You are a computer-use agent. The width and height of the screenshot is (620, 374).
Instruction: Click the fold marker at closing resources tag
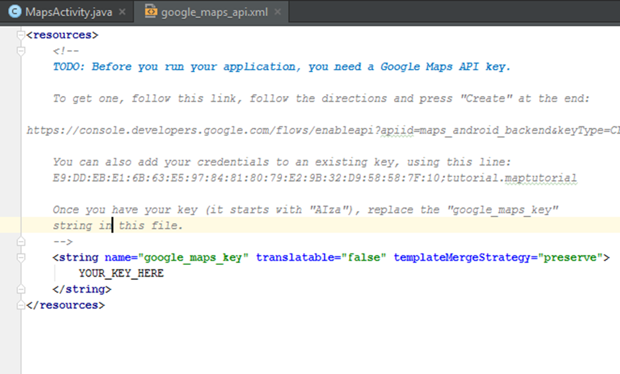click(x=21, y=305)
